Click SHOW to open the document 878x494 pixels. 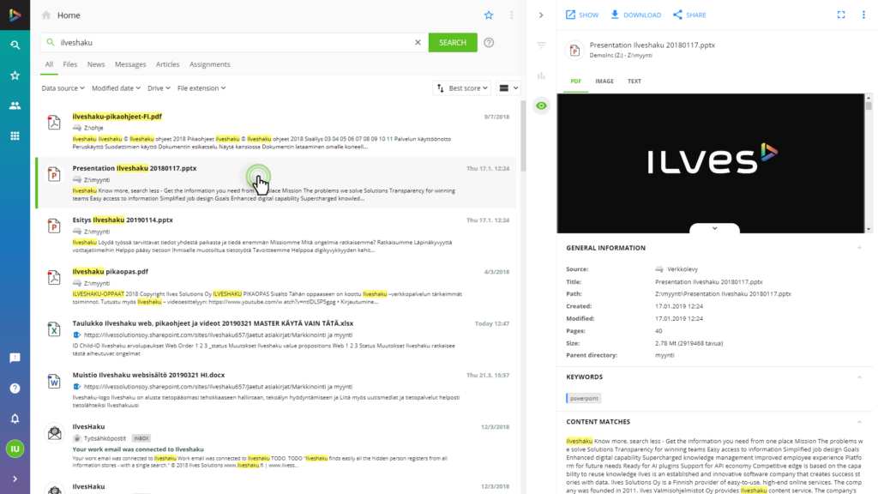[582, 15]
